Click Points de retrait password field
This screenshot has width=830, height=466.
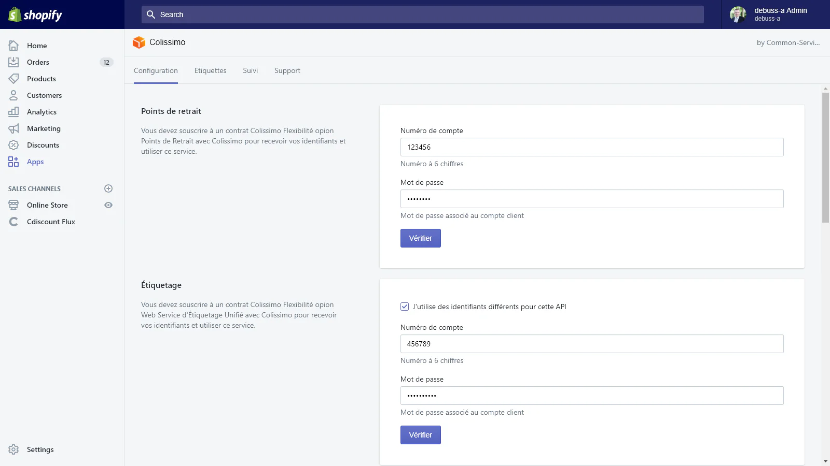click(x=592, y=199)
